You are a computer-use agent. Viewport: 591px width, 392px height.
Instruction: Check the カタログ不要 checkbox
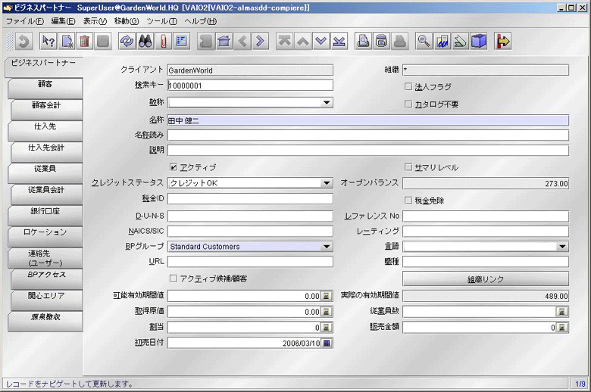pos(408,104)
